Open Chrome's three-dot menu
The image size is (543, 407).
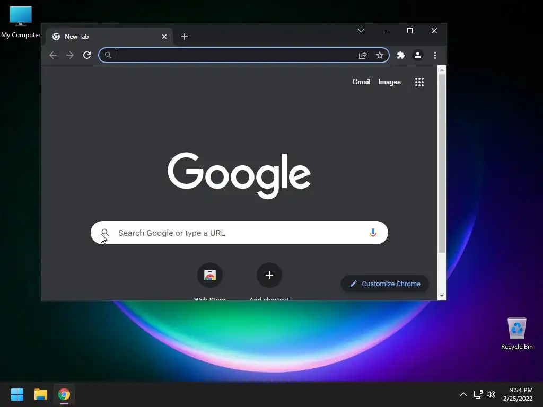point(435,55)
